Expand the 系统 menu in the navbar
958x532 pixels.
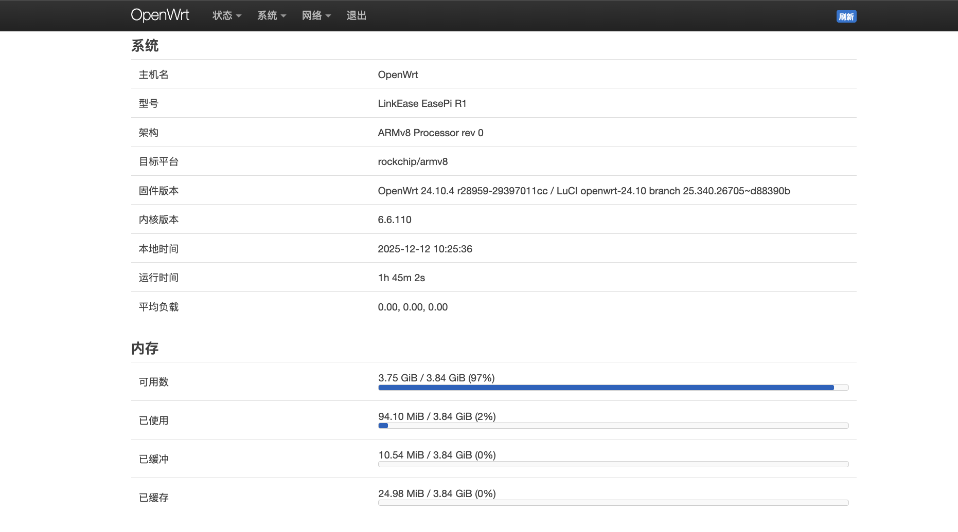pyautogui.click(x=272, y=15)
